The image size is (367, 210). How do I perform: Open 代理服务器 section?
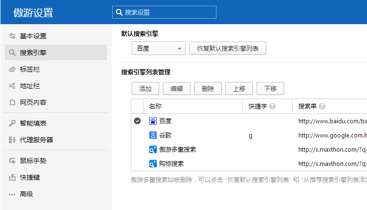56,140
